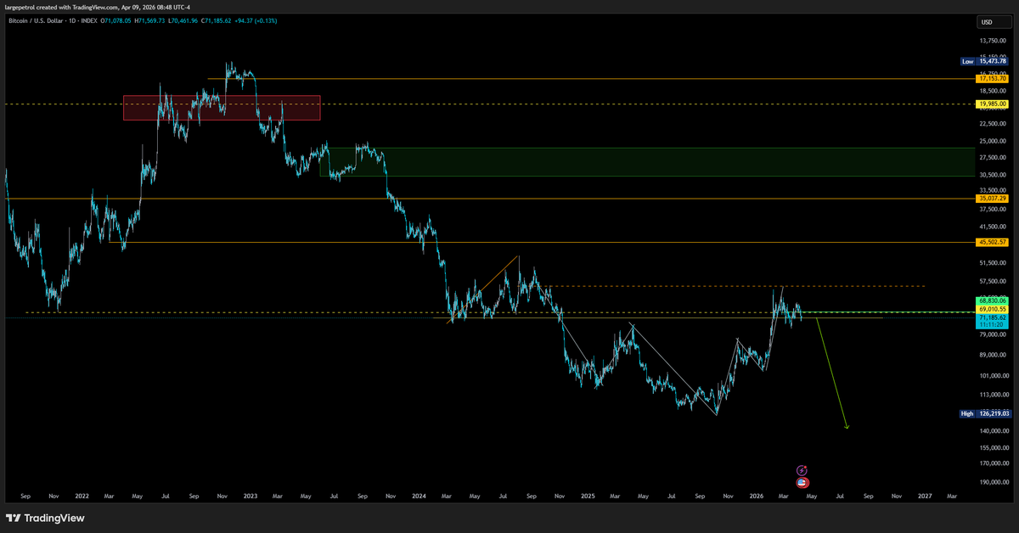The image size is (1019, 533).
Task: Click the 45,502.57 orange price tag
Action: 993,242
